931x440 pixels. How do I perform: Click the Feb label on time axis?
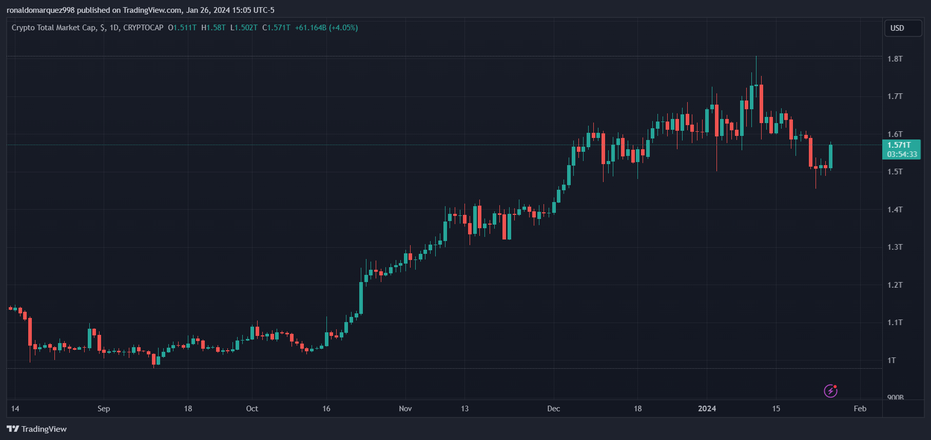pos(860,409)
